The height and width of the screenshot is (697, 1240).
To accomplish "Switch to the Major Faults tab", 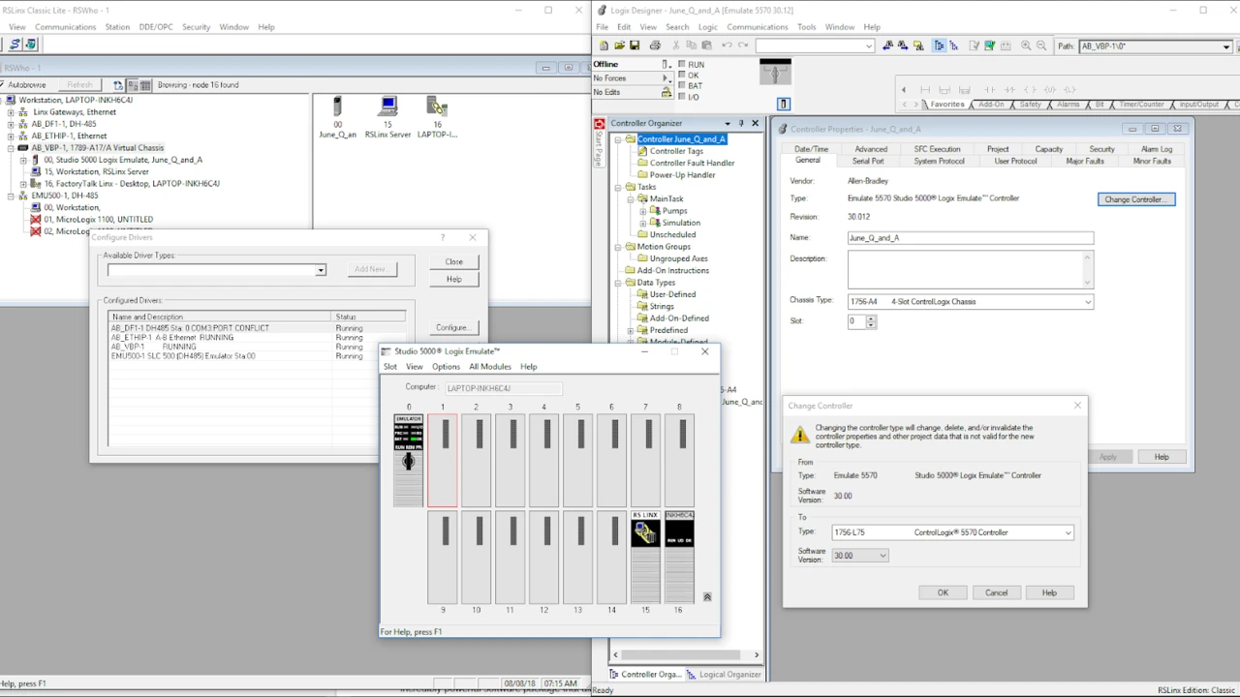I will [x=1084, y=161].
